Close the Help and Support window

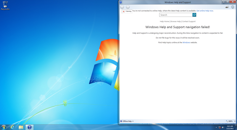click(233, 1)
